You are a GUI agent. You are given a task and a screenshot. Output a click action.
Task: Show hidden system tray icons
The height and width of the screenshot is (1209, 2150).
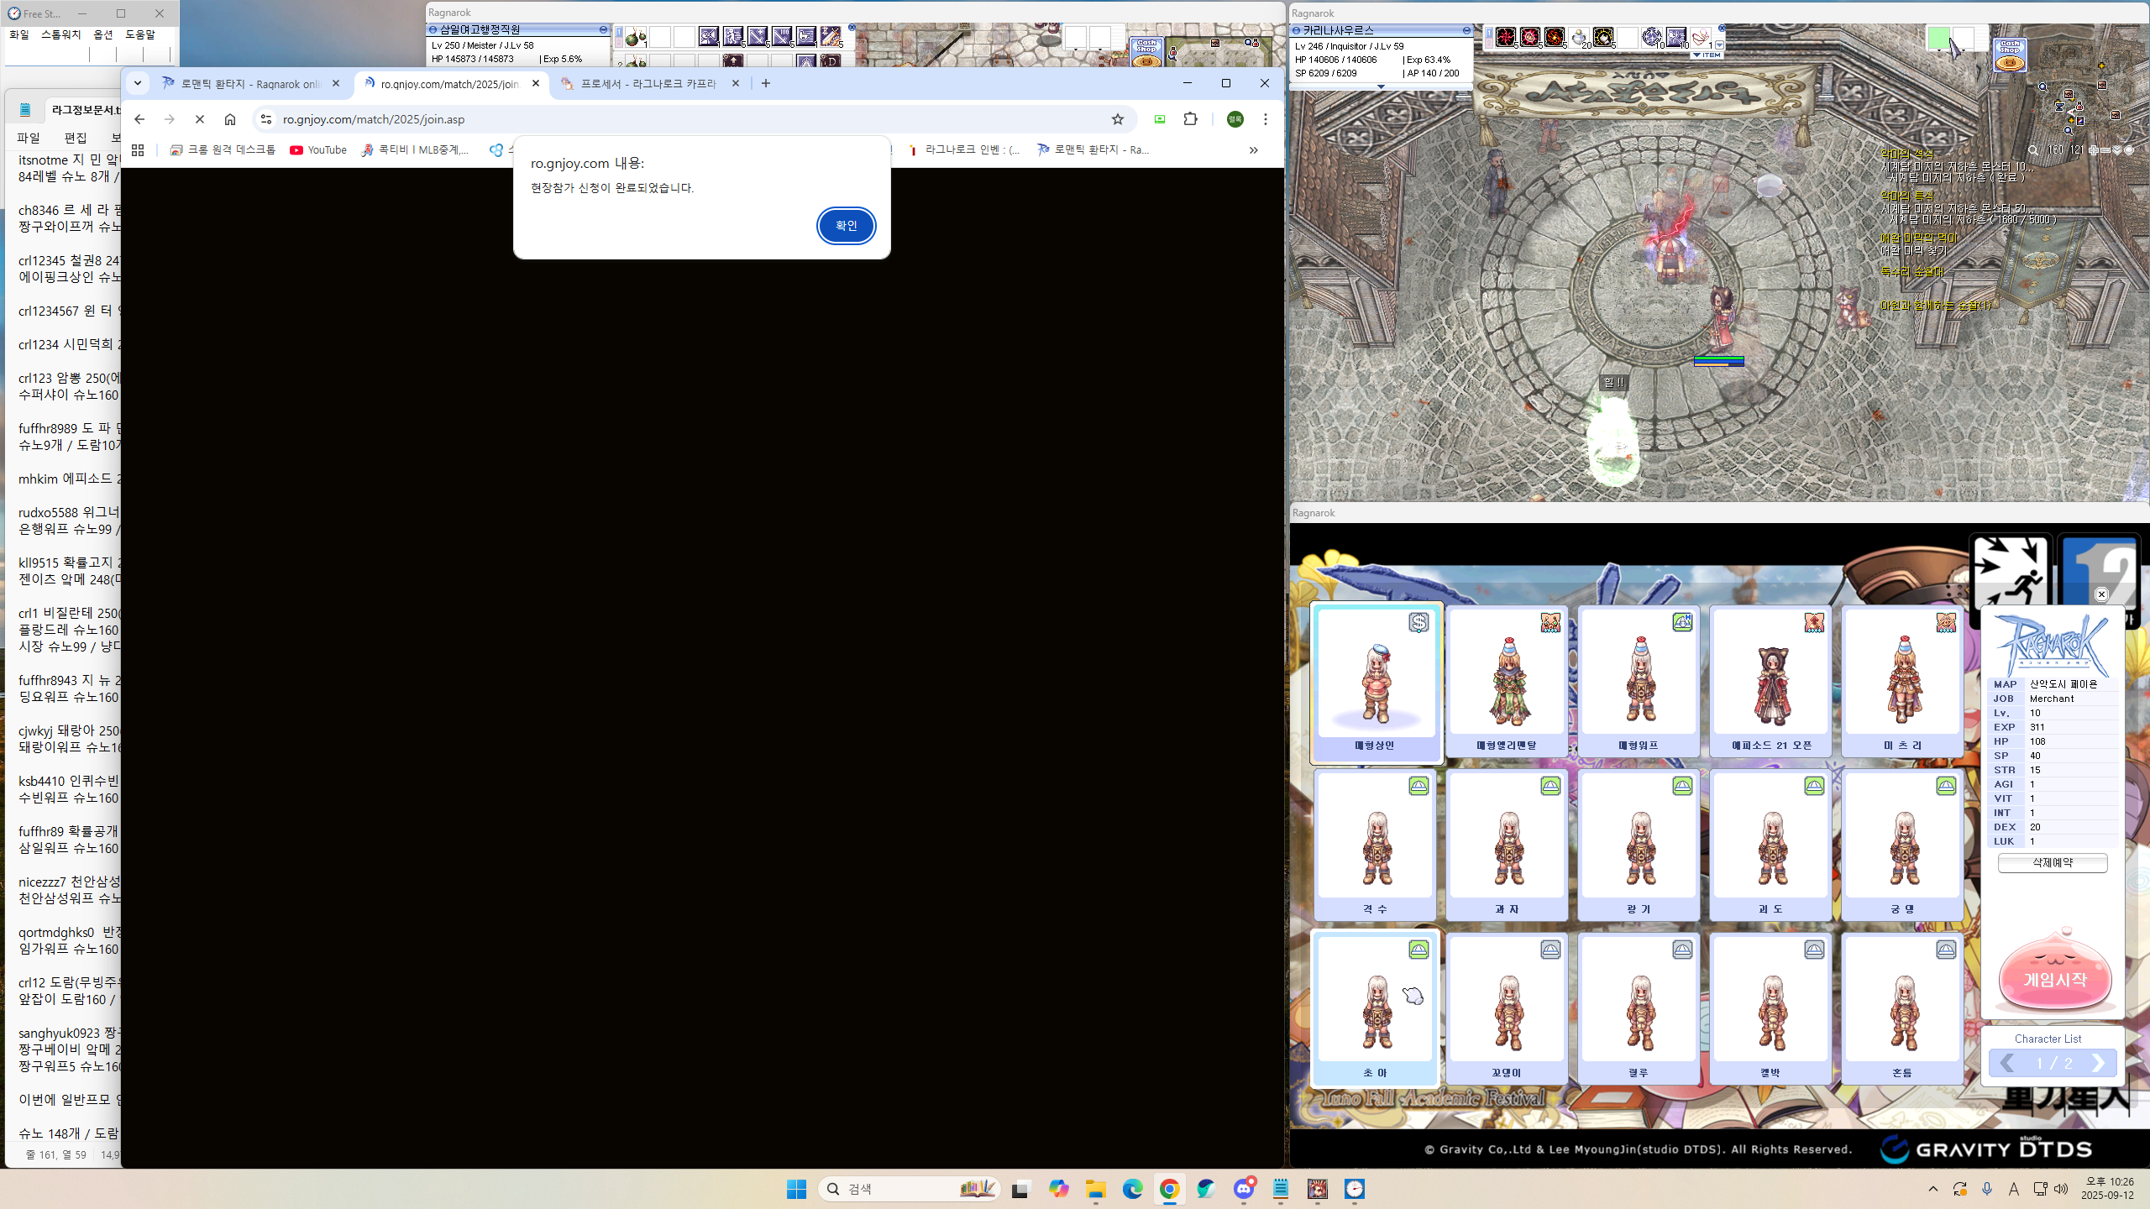point(1933,1189)
